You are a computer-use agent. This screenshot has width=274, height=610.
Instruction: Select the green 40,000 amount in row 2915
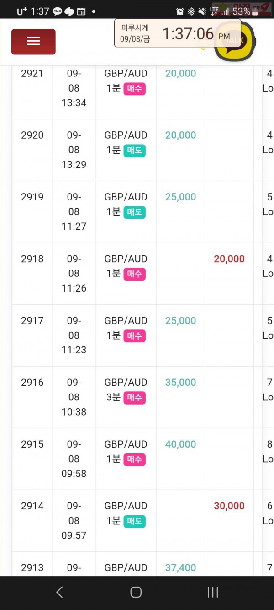[180, 444]
